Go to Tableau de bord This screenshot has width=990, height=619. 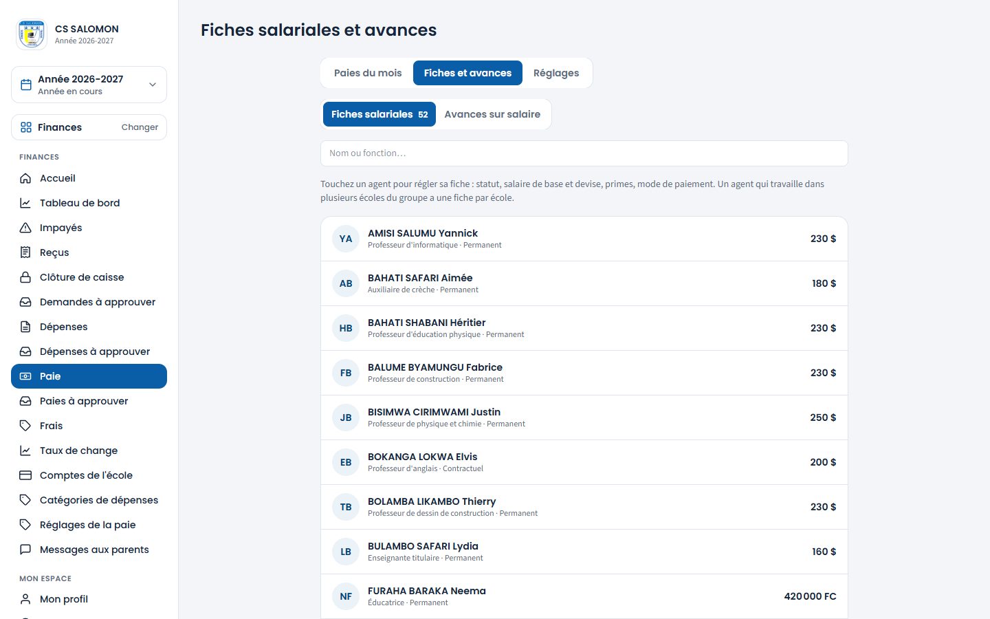pyautogui.click(x=89, y=203)
